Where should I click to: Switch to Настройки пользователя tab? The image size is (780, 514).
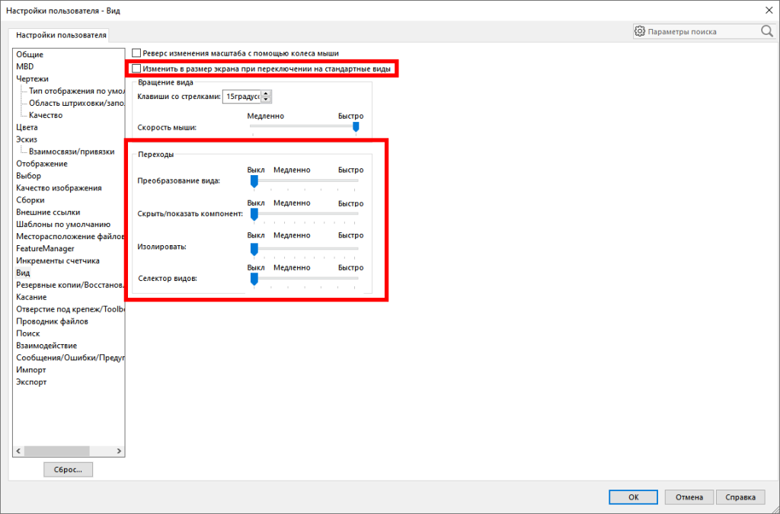(x=62, y=35)
